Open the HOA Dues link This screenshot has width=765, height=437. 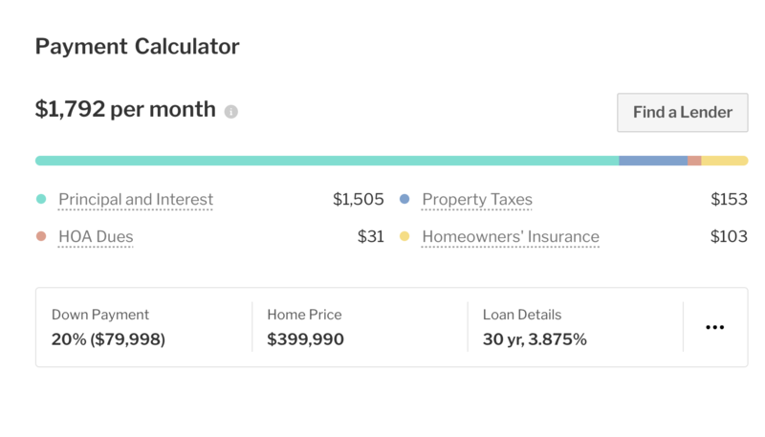pyautogui.click(x=96, y=236)
